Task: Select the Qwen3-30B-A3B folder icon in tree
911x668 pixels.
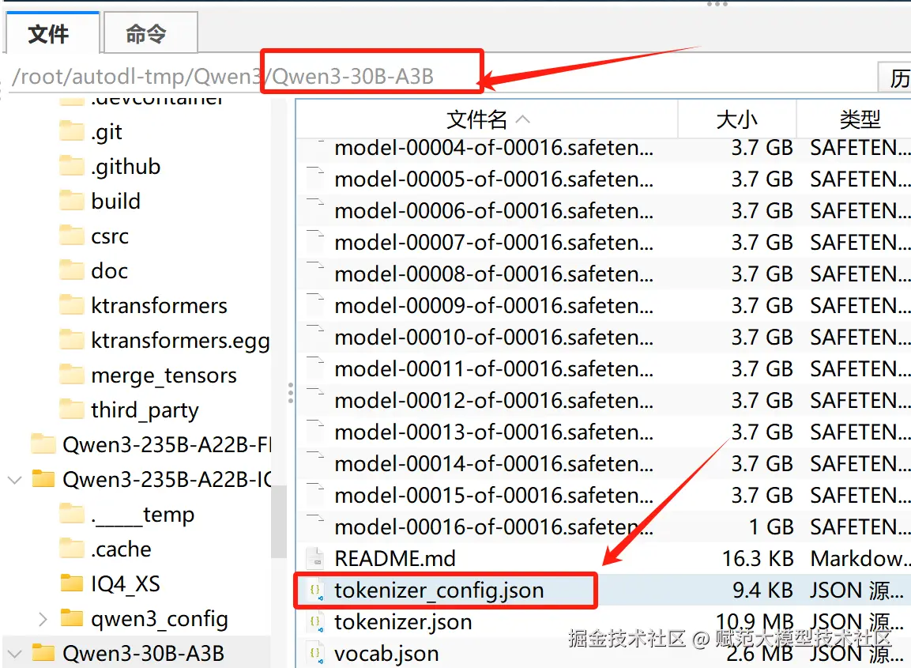Action: pyautogui.click(x=43, y=653)
